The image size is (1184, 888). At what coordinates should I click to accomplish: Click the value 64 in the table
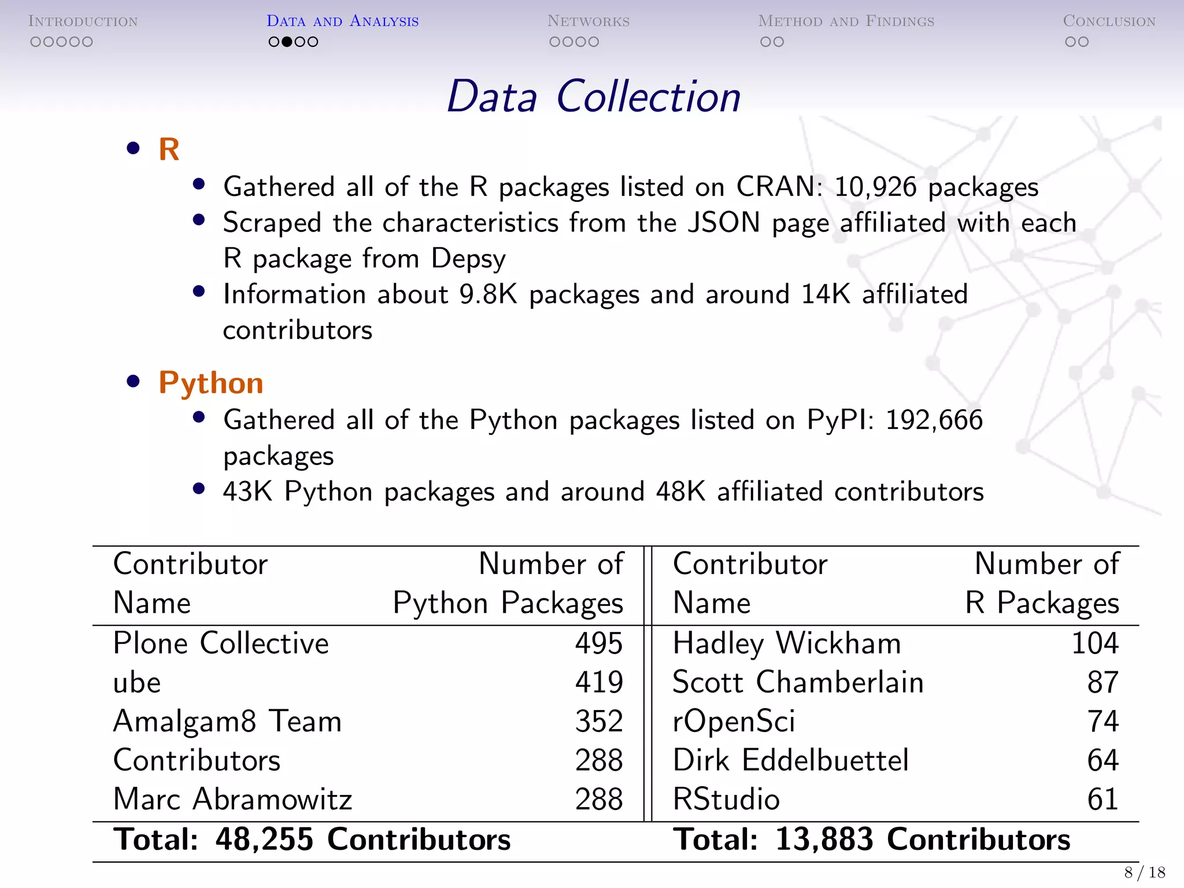pyautogui.click(x=1103, y=761)
